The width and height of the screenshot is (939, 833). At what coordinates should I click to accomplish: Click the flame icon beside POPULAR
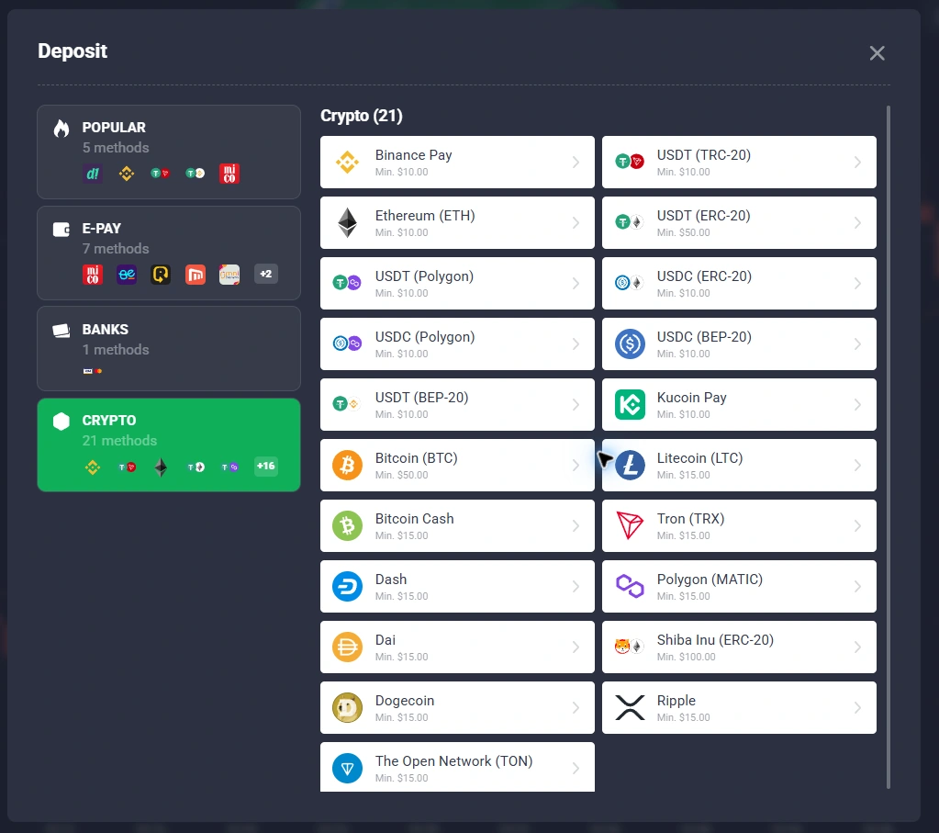[x=61, y=128]
